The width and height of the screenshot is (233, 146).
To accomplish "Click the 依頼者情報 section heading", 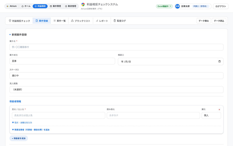I will (x=15, y=101).
